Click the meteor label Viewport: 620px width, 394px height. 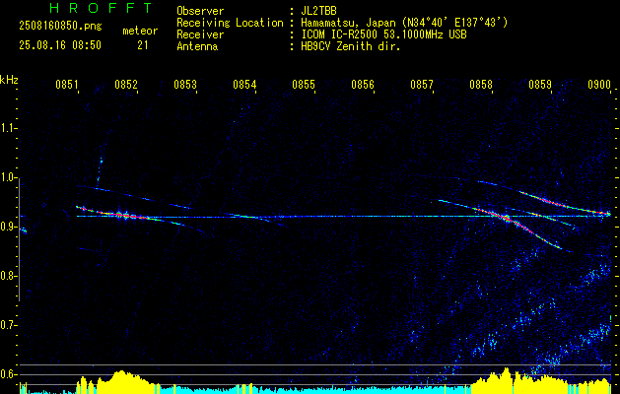click(140, 31)
